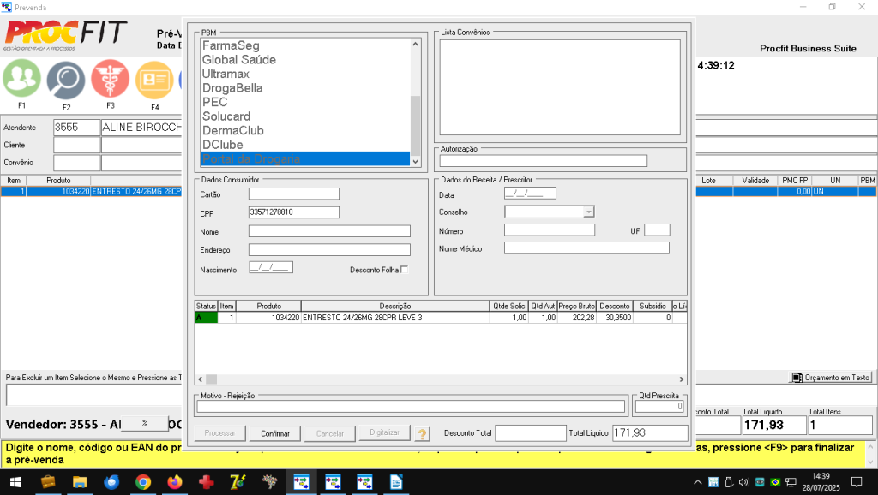Click the F3 red caduceus icon
Screen dimensions: 878x495
coord(110,80)
